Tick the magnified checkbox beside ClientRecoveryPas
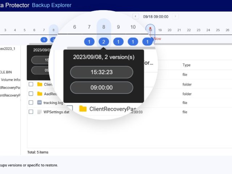This screenshot has width=232, height=174. click(x=70, y=108)
